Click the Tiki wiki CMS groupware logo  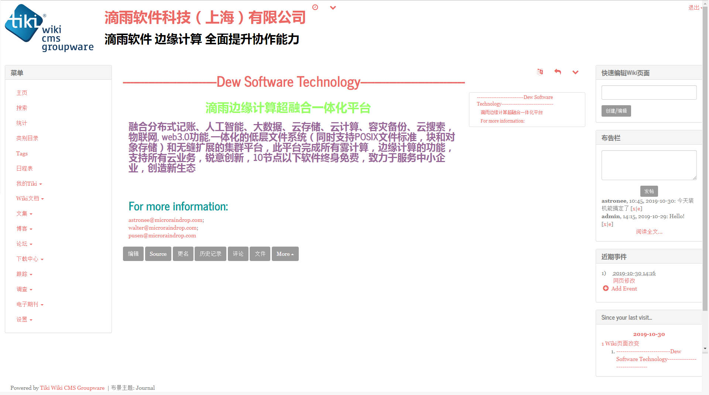[49, 28]
